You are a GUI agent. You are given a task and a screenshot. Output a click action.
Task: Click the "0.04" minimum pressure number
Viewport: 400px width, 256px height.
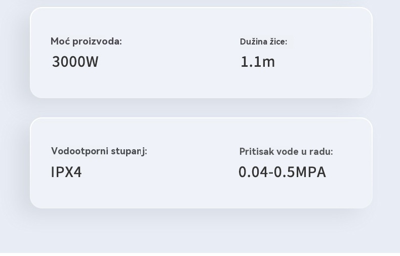(x=253, y=172)
